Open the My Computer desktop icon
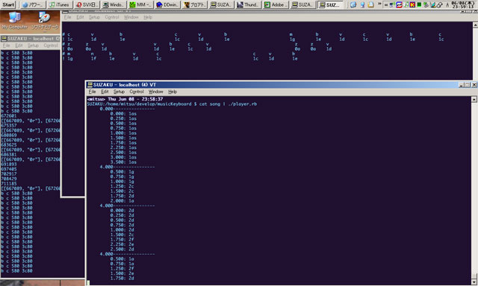 15,21
